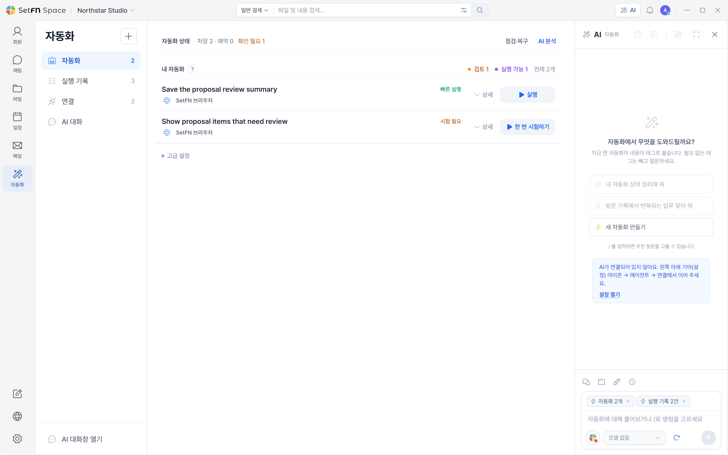The width and height of the screenshot is (728, 455).
Task: Open the 일정 calendar sidebar icon
Action: pyautogui.click(x=17, y=121)
